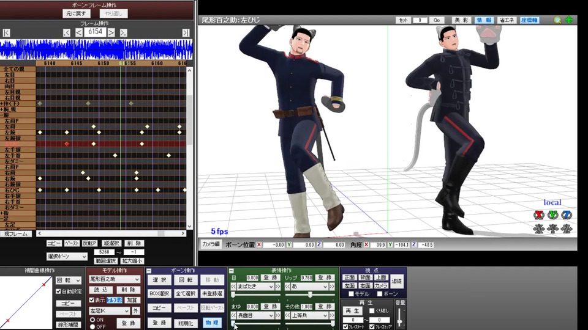588x330 pixels.
Task: Expand the +体(下) bone group
Action: point(2,104)
